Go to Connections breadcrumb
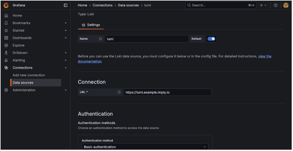The height and width of the screenshot is (151, 293). tap(103, 5)
